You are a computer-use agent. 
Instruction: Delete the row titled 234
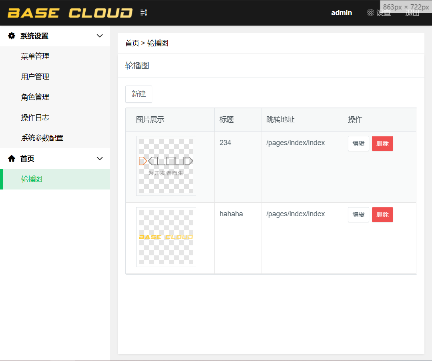pyautogui.click(x=382, y=144)
